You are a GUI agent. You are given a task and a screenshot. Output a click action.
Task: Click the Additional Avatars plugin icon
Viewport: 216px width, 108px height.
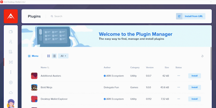click(34, 76)
